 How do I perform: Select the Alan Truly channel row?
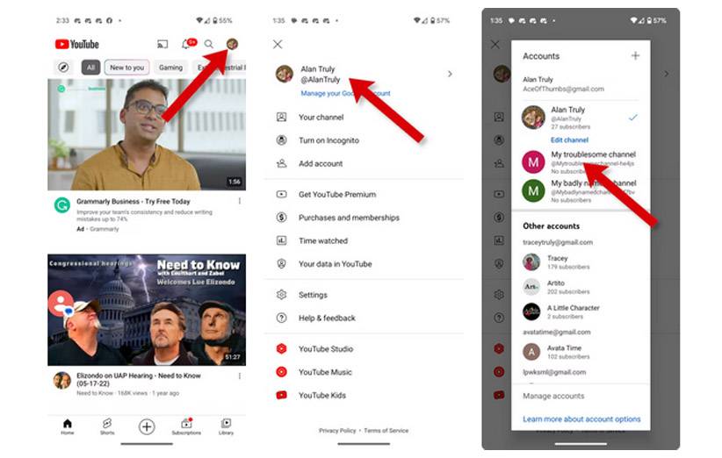click(581, 118)
